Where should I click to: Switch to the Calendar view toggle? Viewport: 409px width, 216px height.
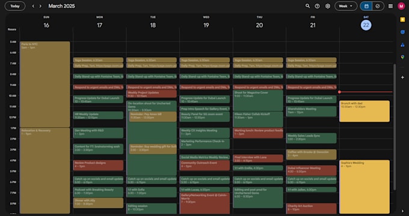[366, 6]
